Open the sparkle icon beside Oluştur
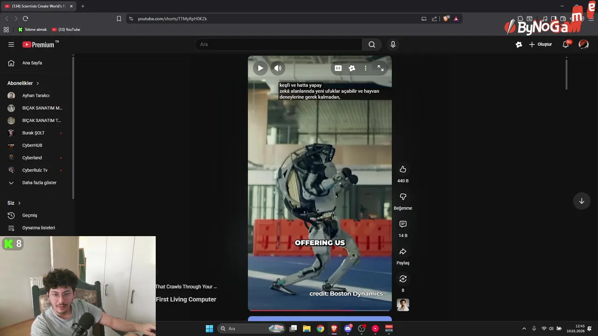The height and width of the screenshot is (336, 598). (519, 44)
